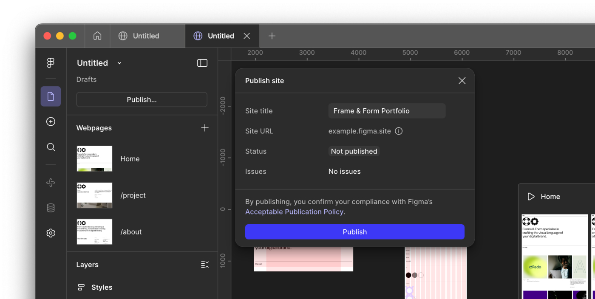The height and width of the screenshot is (299, 595).
Task: Click the Drafts location label
Action: click(86, 79)
